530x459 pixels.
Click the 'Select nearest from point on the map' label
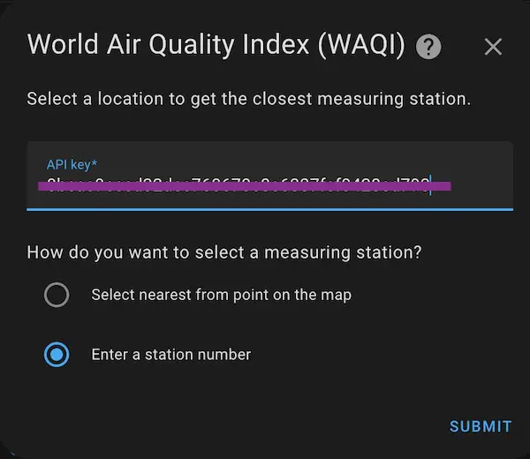221,295
